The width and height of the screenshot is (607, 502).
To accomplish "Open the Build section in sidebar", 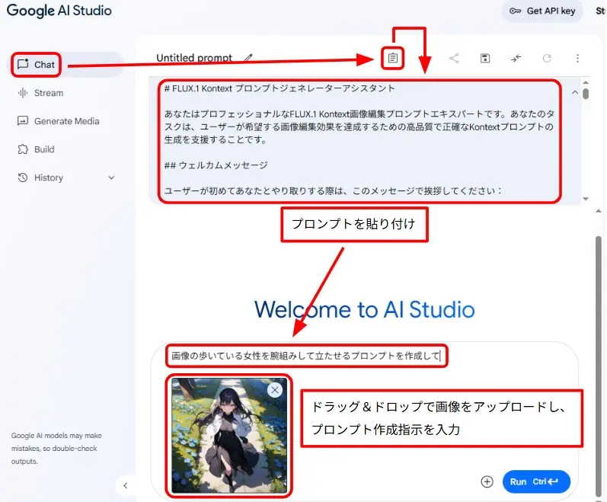I will [x=36, y=149].
